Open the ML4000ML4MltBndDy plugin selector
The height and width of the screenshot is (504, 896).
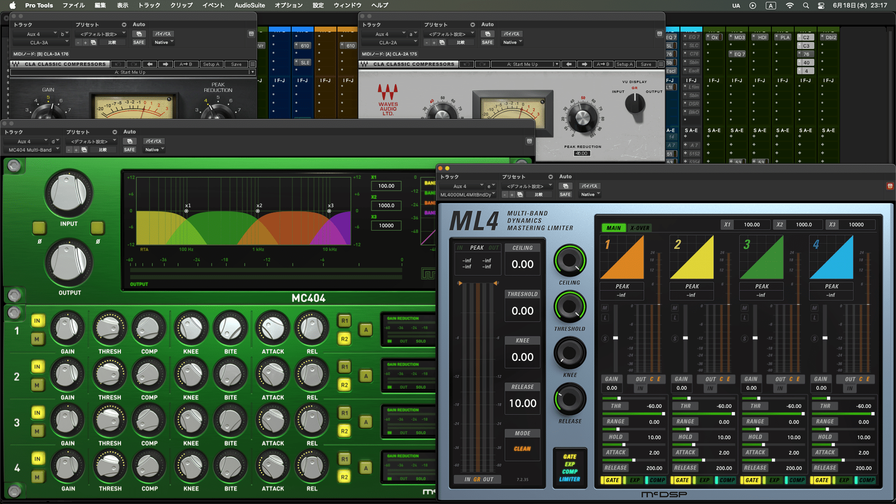click(468, 195)
